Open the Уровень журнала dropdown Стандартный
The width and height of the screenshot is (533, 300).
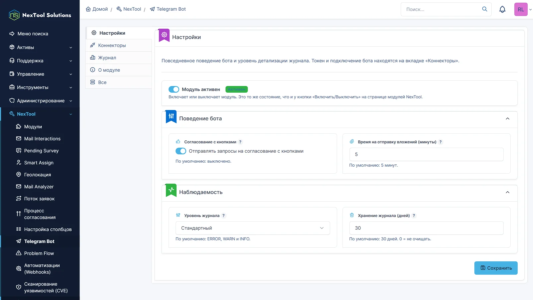point(253,228)
